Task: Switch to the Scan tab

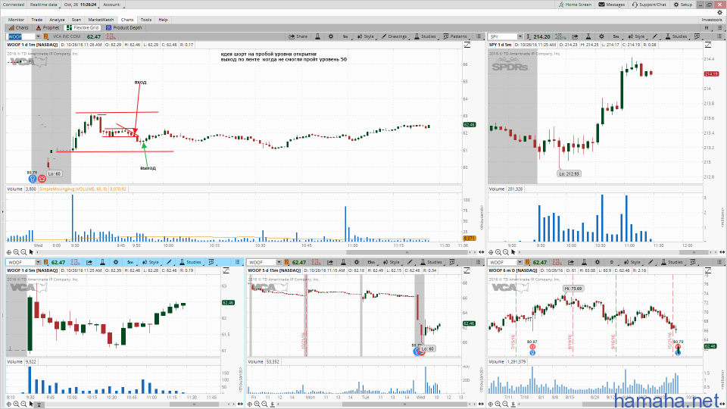Action: 76,20
